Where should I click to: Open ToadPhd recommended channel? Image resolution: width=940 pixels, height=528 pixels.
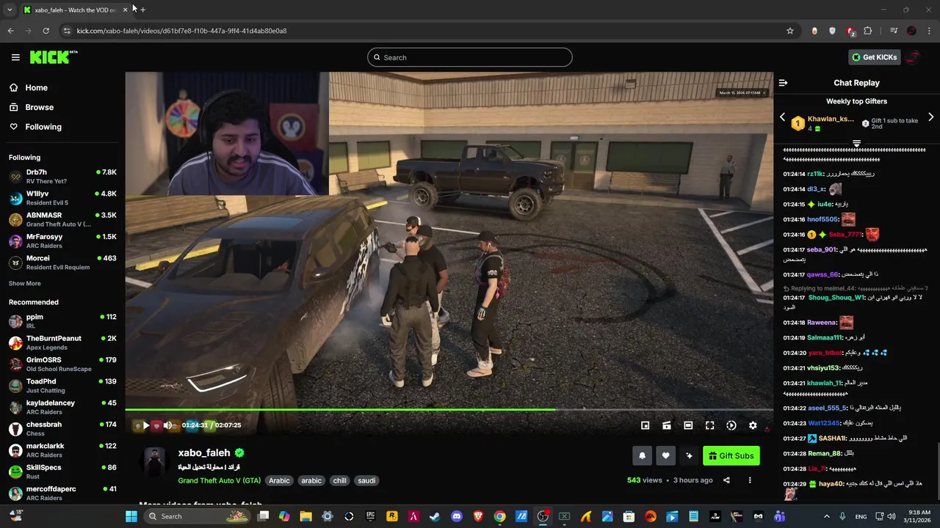tap(62, 385)
